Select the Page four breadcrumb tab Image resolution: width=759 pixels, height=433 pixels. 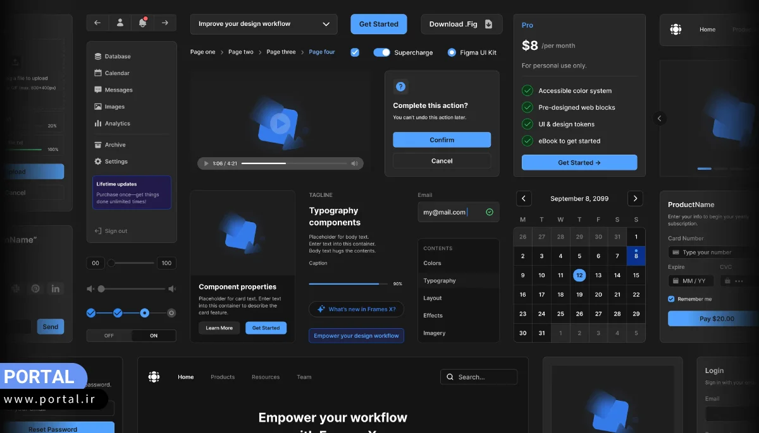[321, 52]
